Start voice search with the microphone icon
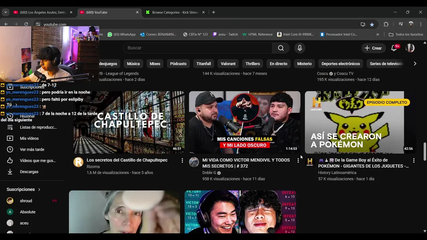427x240 pixels. pos(300,48)
